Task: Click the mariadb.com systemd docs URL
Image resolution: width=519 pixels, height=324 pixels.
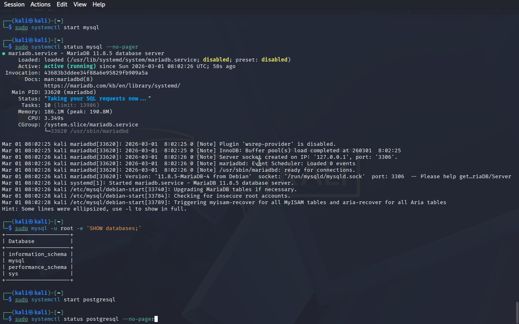Action: [x=112, y=86]
